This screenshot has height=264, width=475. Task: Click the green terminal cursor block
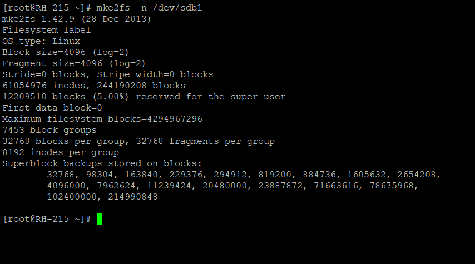pyautogui.click(x=100, y=219)
